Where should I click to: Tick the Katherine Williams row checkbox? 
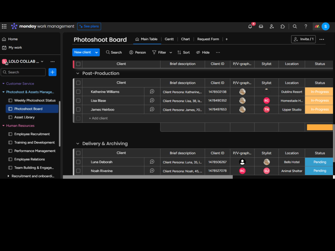click(78, 92)
